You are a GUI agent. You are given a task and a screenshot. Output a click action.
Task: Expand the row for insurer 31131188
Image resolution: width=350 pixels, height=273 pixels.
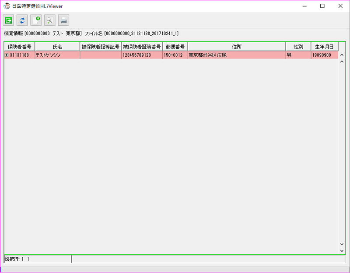tap(7, 55)
